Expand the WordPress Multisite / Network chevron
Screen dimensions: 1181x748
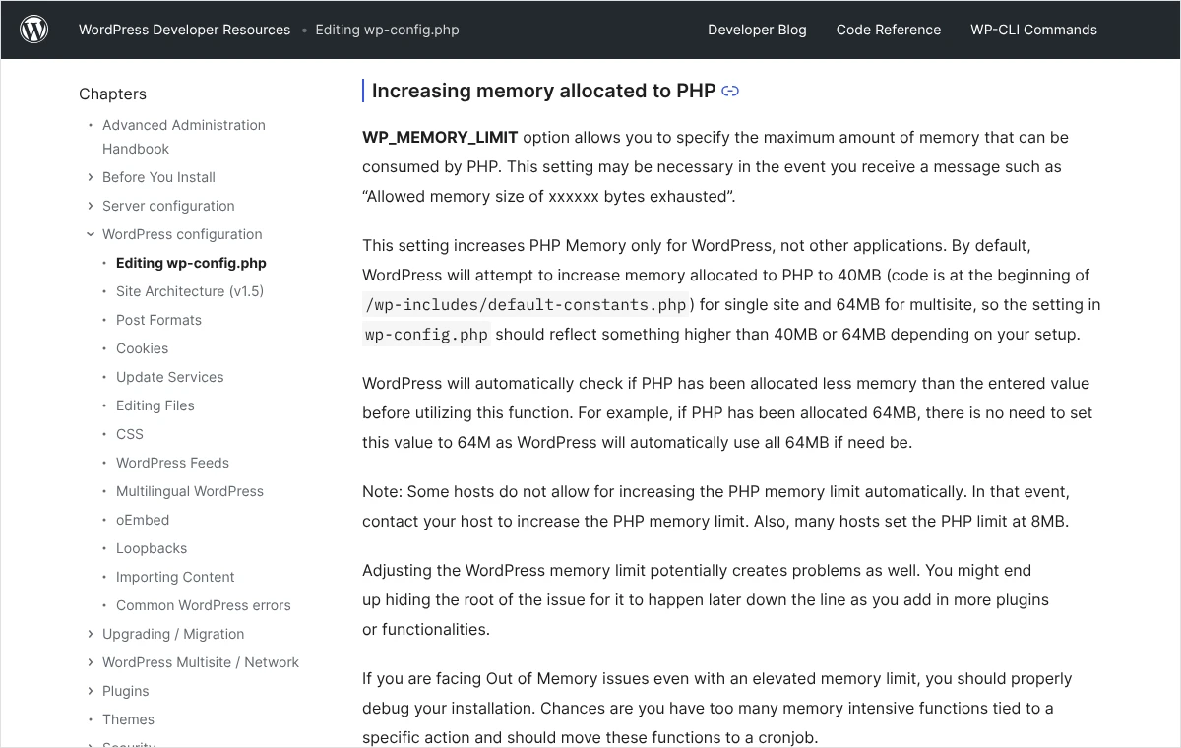click(91, 662)
